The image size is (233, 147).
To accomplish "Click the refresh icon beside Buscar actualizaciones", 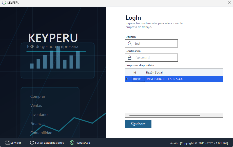I will (x=32, y=143).
